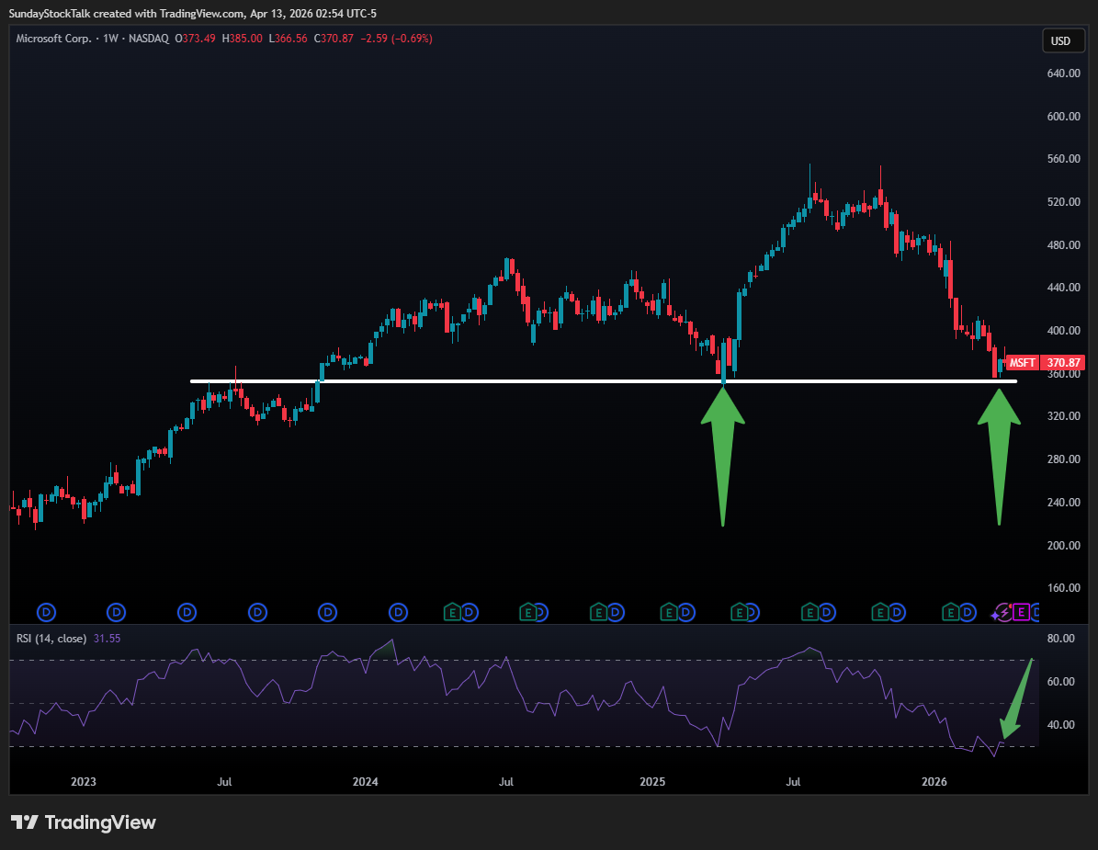Select the February 2025 dividend marker
Viewport: 1098px width, 850px height.
(686, 613)
